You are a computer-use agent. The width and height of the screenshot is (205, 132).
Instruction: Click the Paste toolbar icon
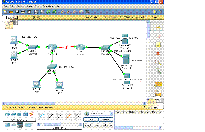[x=42, y=12]
